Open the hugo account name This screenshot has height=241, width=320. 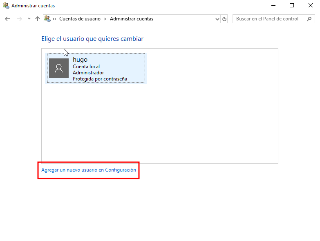(x=80, y=60)
